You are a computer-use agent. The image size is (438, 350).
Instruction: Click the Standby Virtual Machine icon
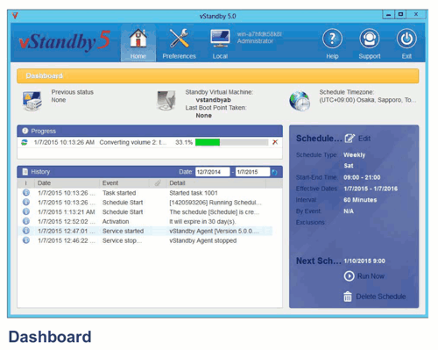tap(166, 100)
